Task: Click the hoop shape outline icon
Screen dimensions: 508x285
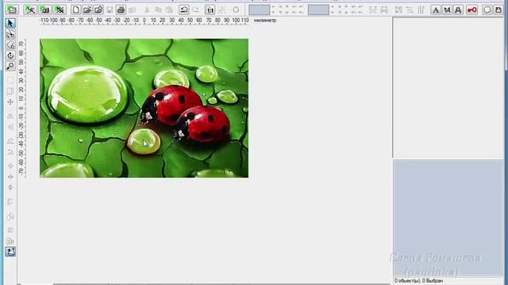Action: point(487,10)
